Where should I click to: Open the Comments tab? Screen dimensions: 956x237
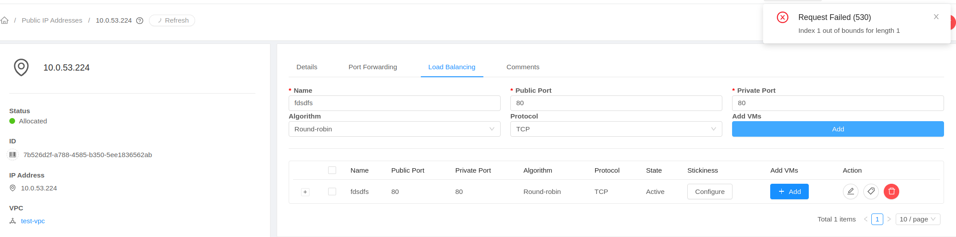tap(523, 67)
